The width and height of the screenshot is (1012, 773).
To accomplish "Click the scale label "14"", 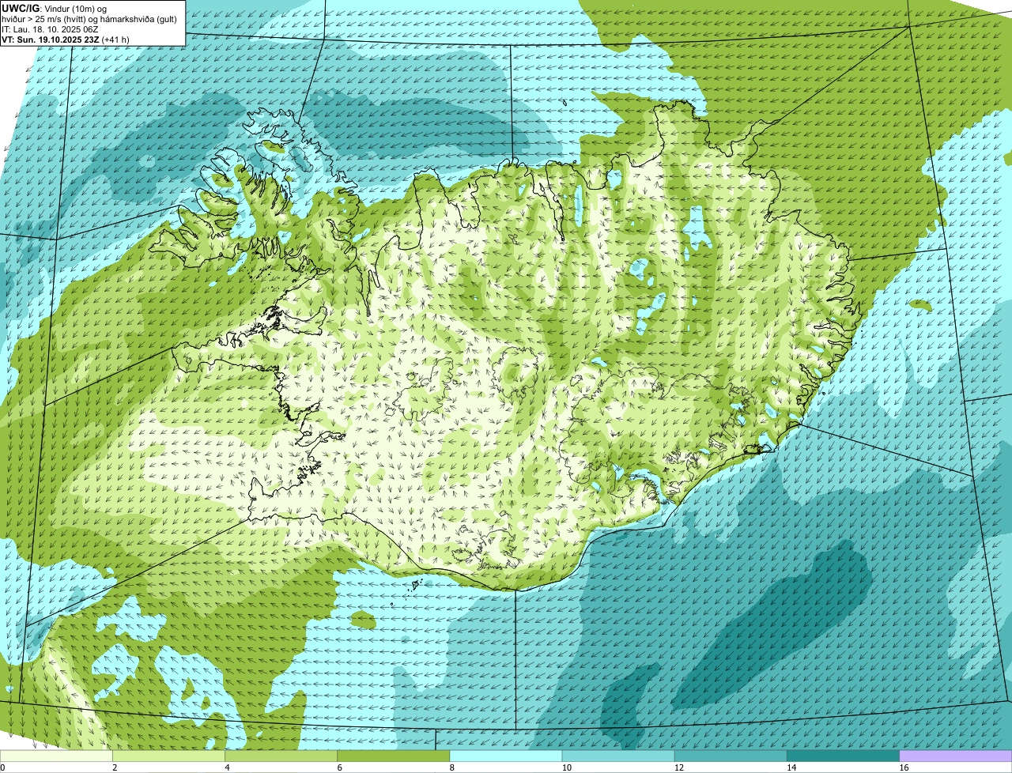I will coord(791,767).
